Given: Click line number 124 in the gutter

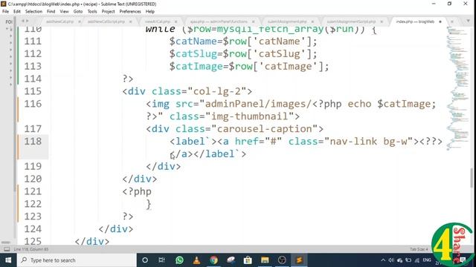Looking at the screenshot, I should [33, 229].
